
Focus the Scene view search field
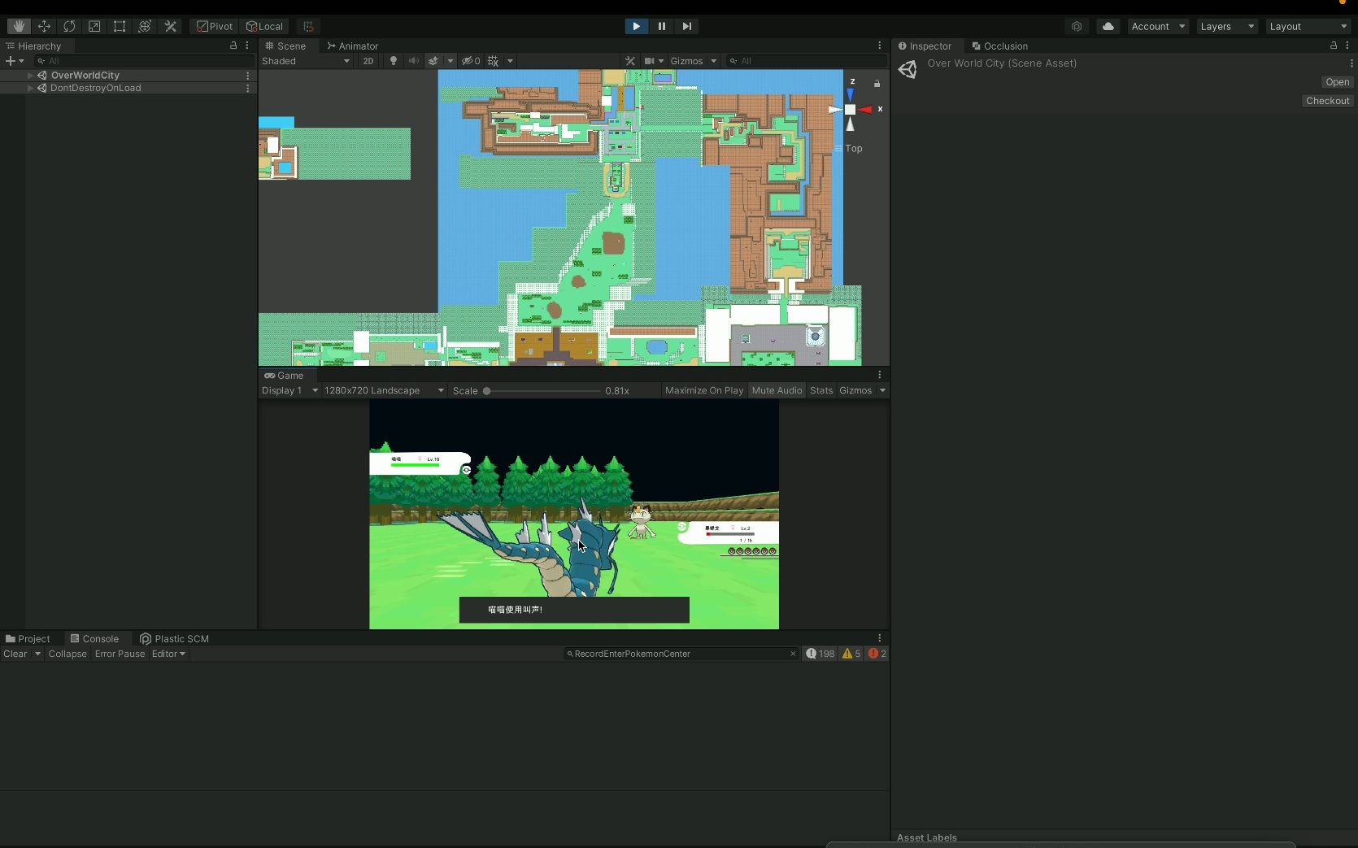(x=805, y=61)
